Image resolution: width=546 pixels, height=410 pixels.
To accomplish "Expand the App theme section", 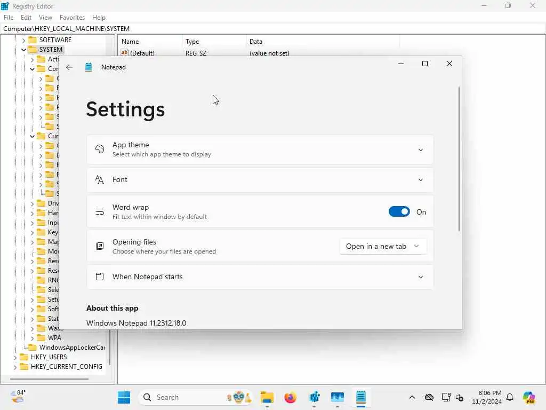I will tap(421, 150).
